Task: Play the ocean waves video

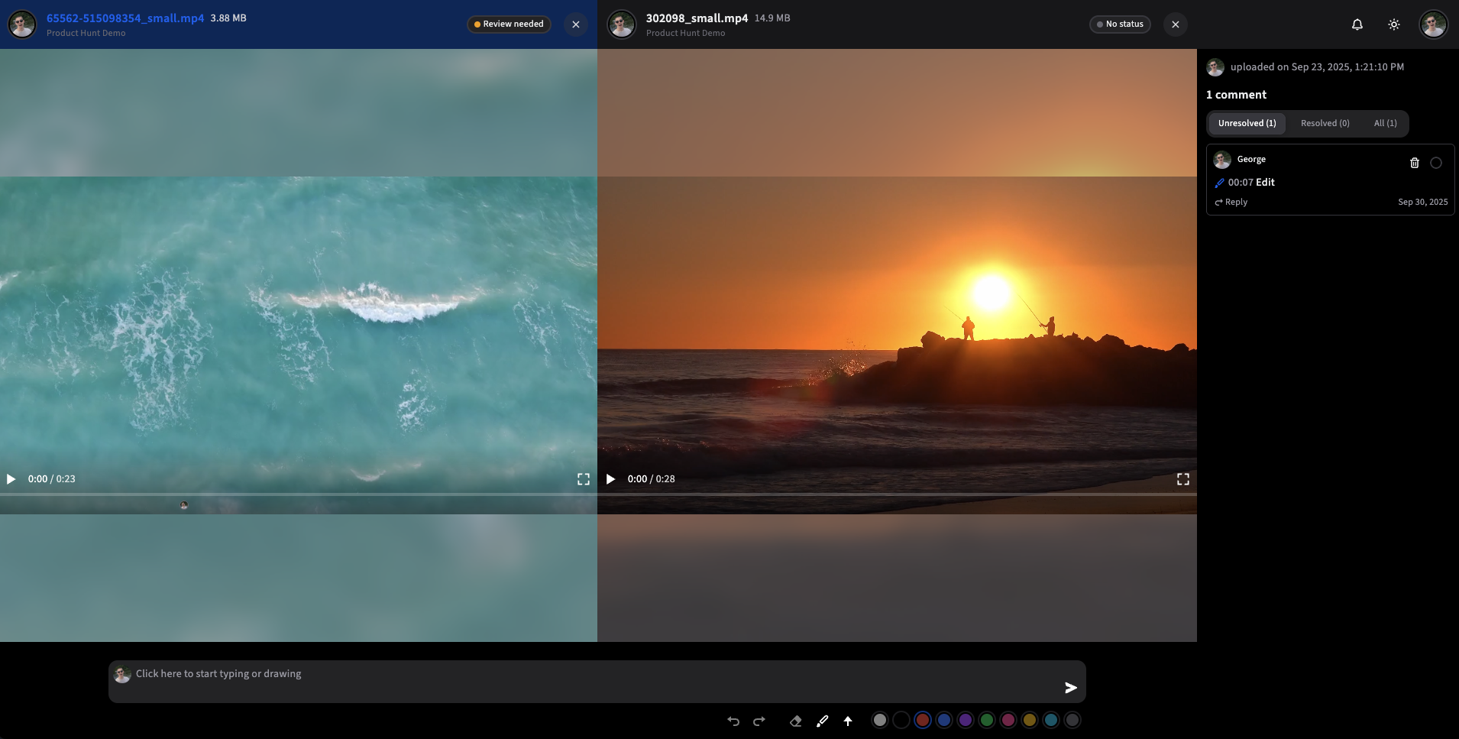Action: [11, 479]
